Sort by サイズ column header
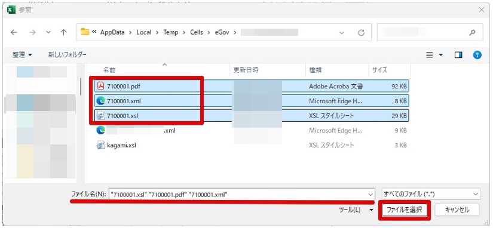This screenshot has height=228, width=493. [379, 70]
